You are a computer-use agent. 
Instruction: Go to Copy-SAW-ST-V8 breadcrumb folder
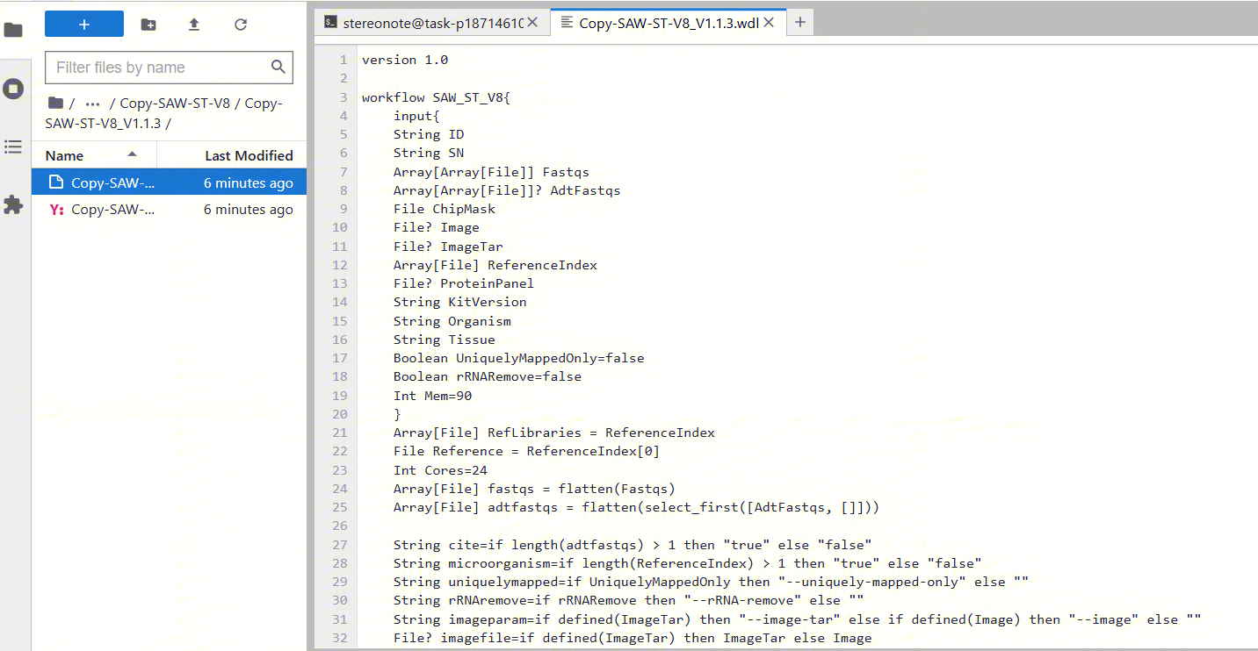pos(175,103)
